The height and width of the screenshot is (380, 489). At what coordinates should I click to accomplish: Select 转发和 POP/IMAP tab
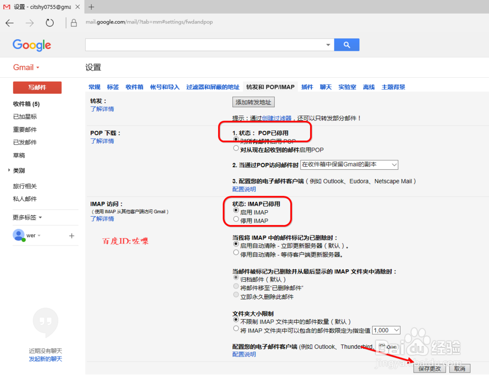point(270,87)
